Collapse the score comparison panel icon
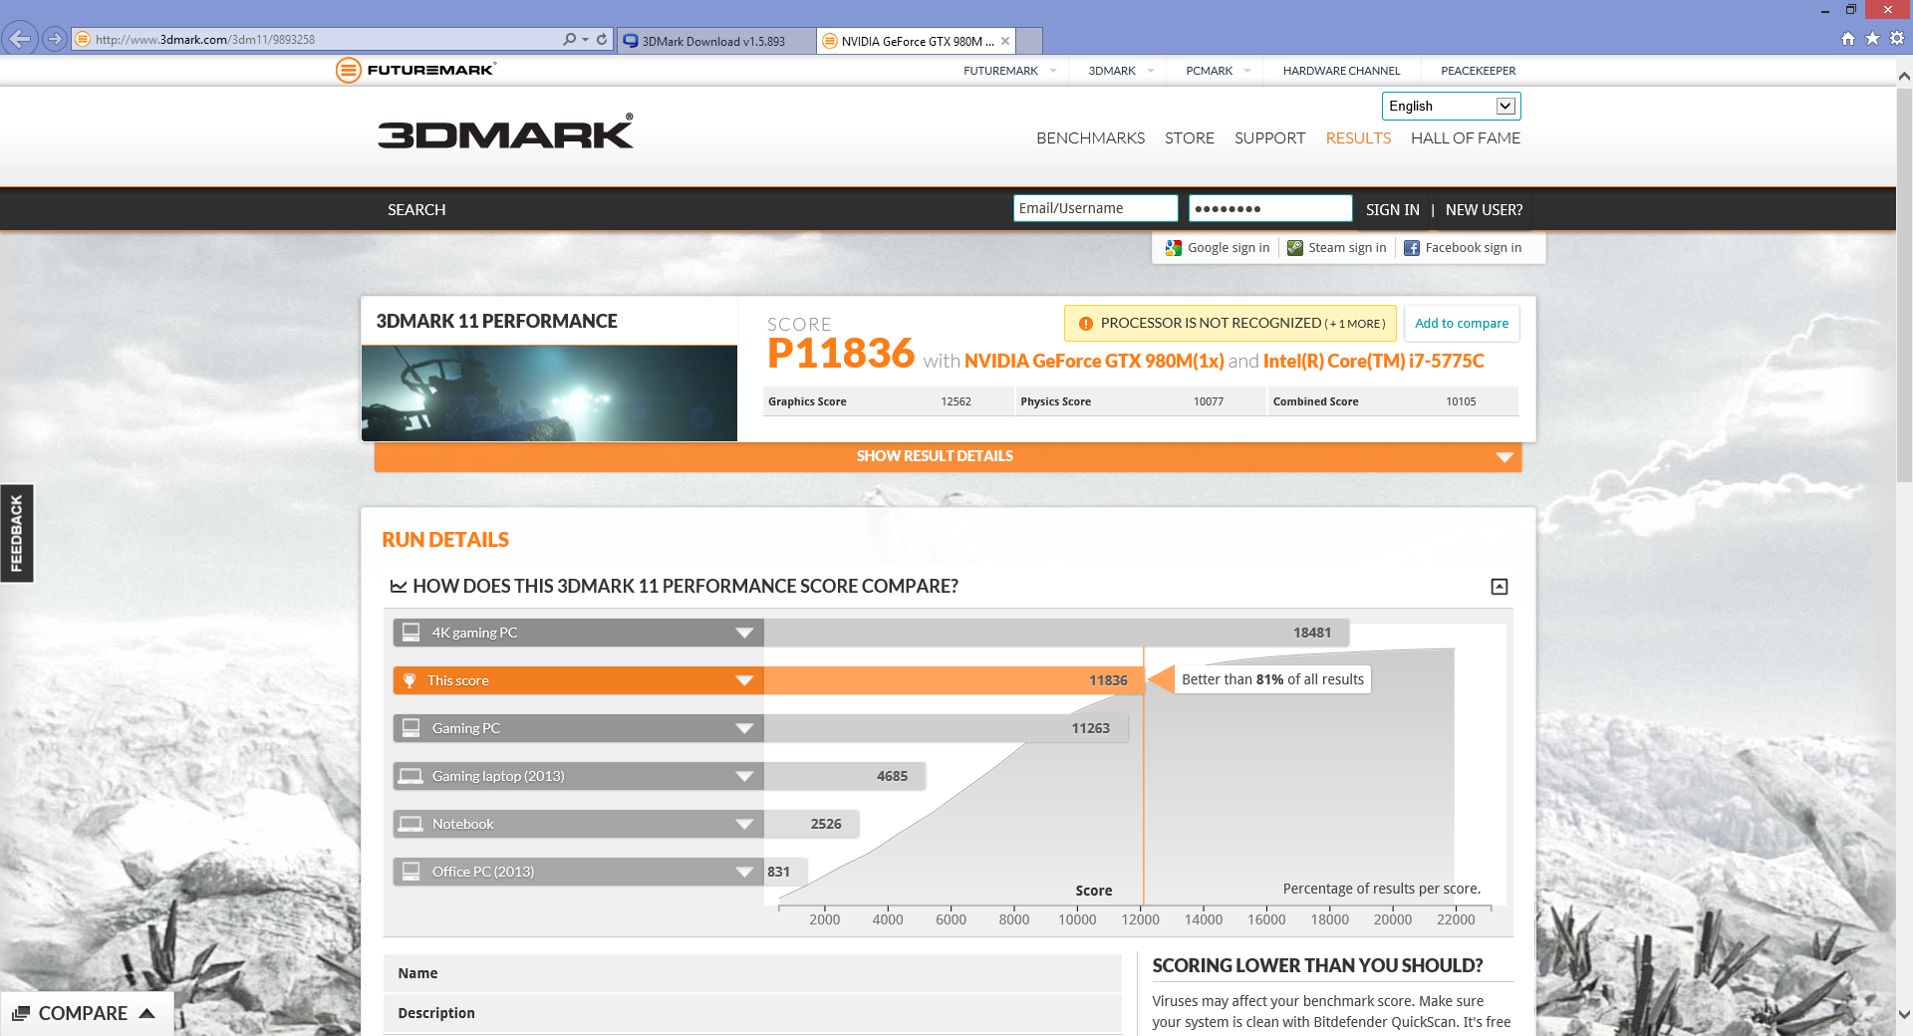1913x1036 pixels. [x=1500, y=587]
